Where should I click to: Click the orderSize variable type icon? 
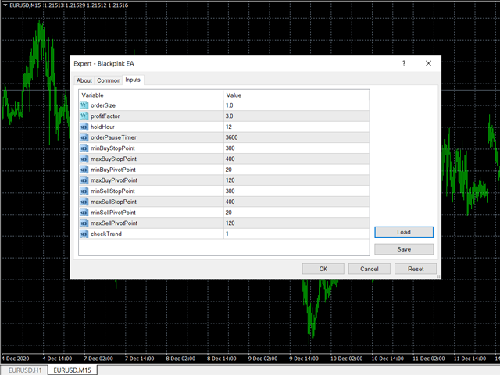[84, 105]
